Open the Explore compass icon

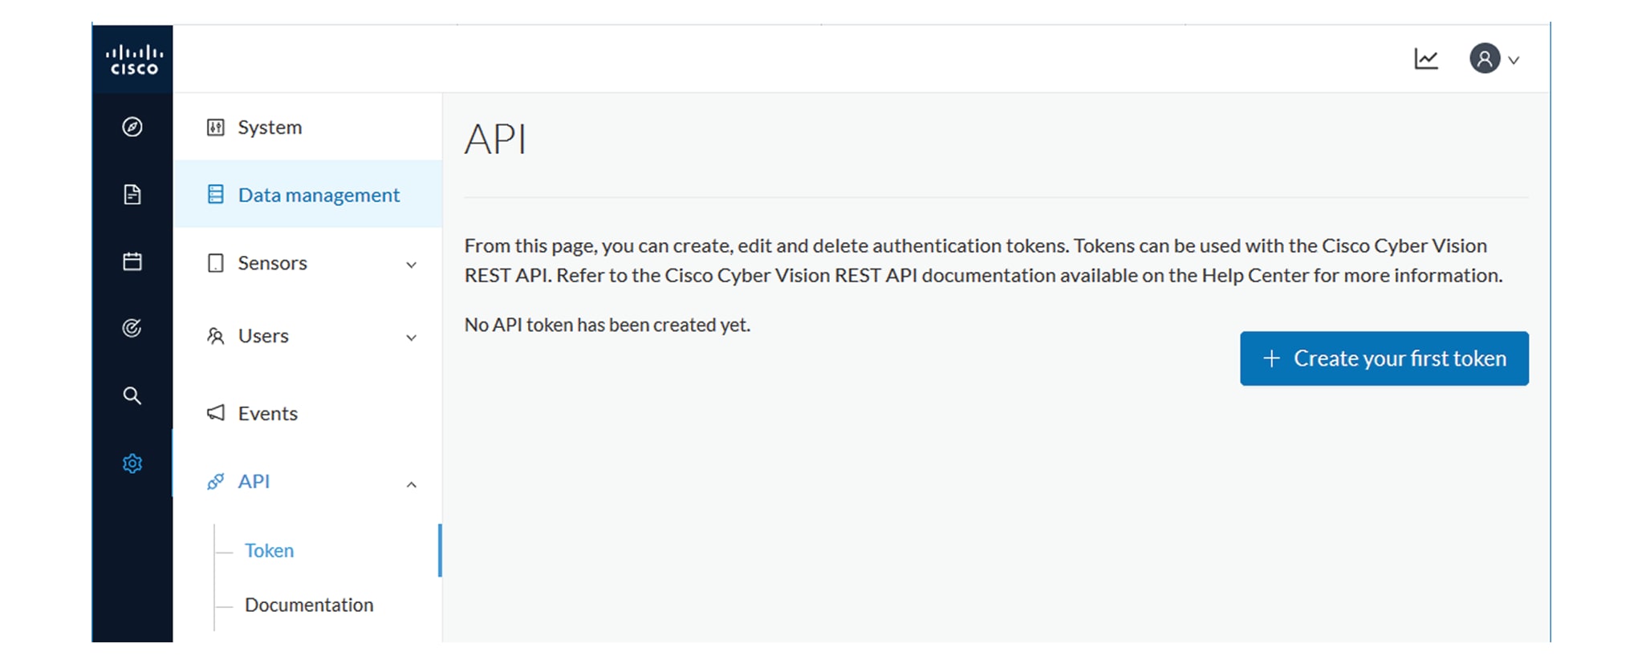[132, 127]
